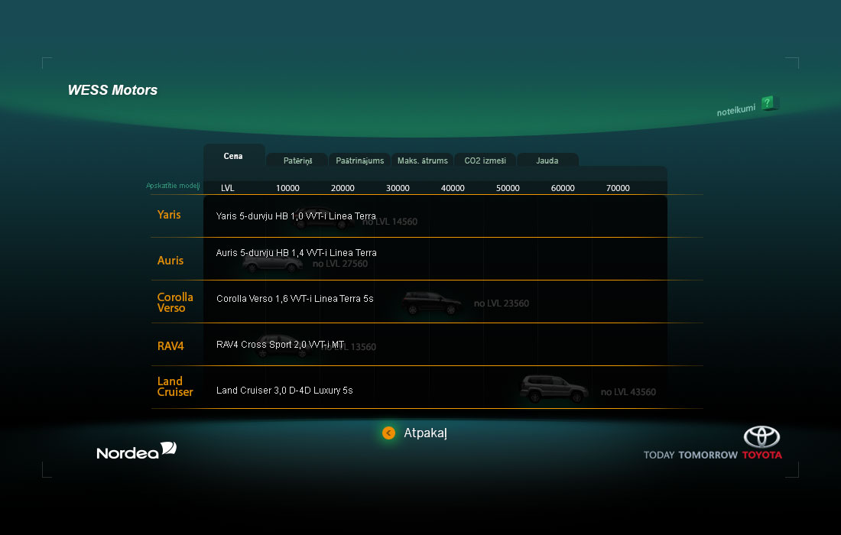The height and width of the screenshot is (535, 841).
Task: Select the Auris car image
Action: pos(272,264)
